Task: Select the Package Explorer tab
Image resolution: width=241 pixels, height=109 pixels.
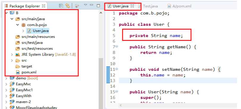Action: click(25, 6)
